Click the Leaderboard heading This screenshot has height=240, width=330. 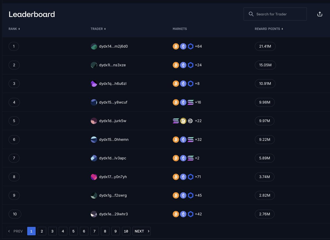(x=32, y=14)
